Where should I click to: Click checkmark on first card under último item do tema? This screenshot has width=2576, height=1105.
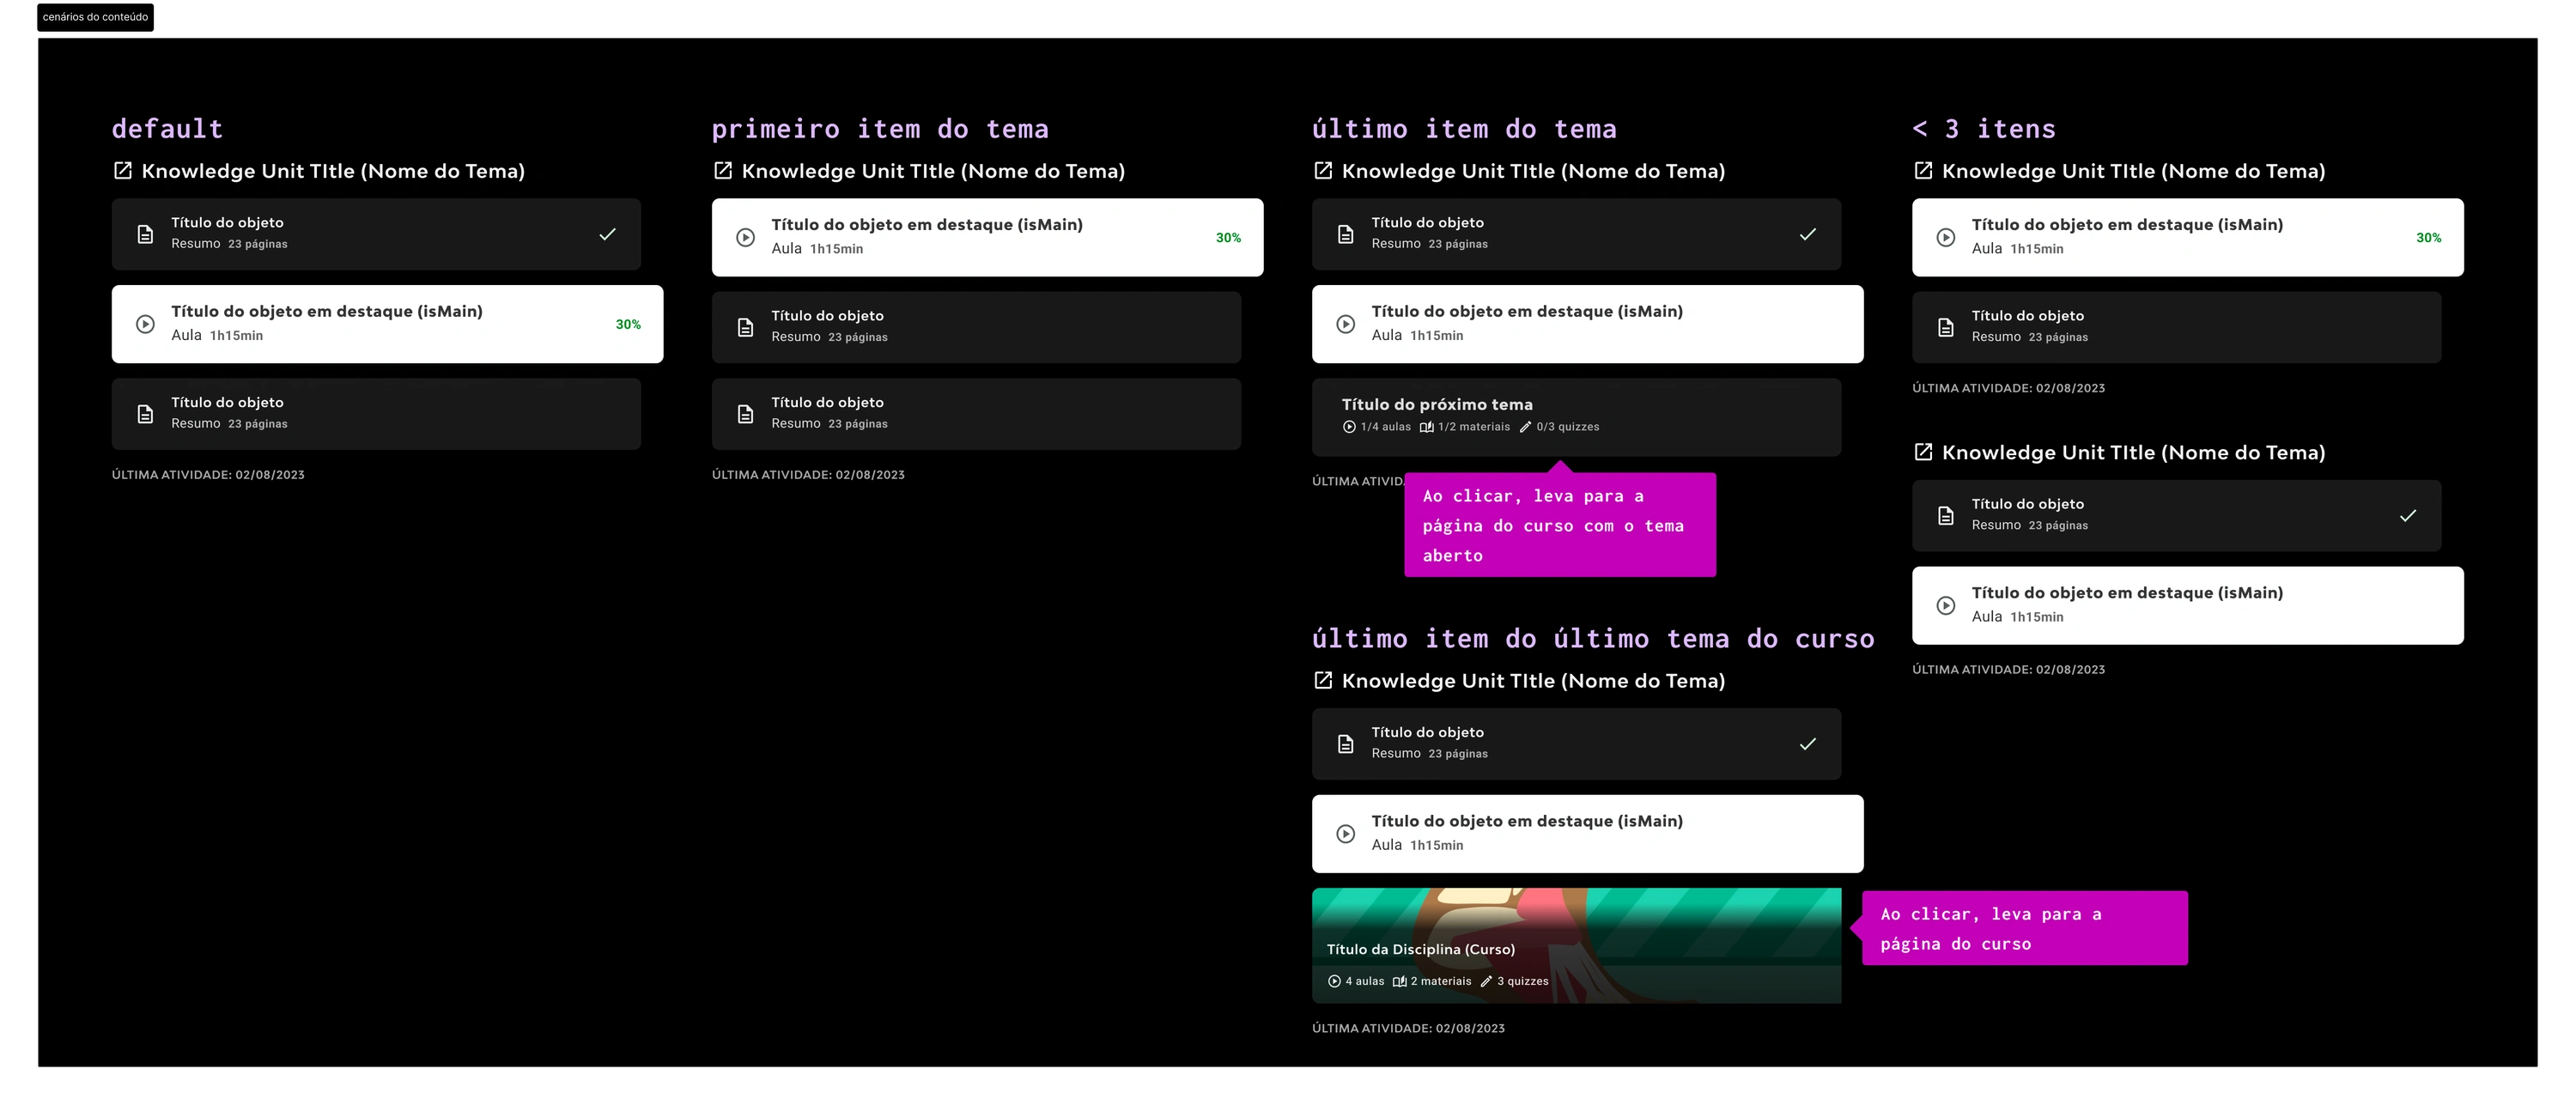[x=1807, y=234]
